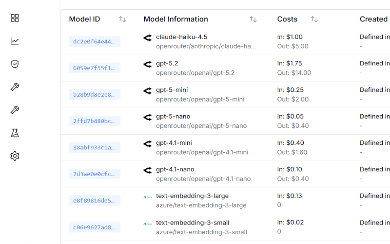The height and width of the screenshot is (244, 390).
Task: Click the Azure logo beside text-embedding-3-large
Action: click(x=148, y=197)
